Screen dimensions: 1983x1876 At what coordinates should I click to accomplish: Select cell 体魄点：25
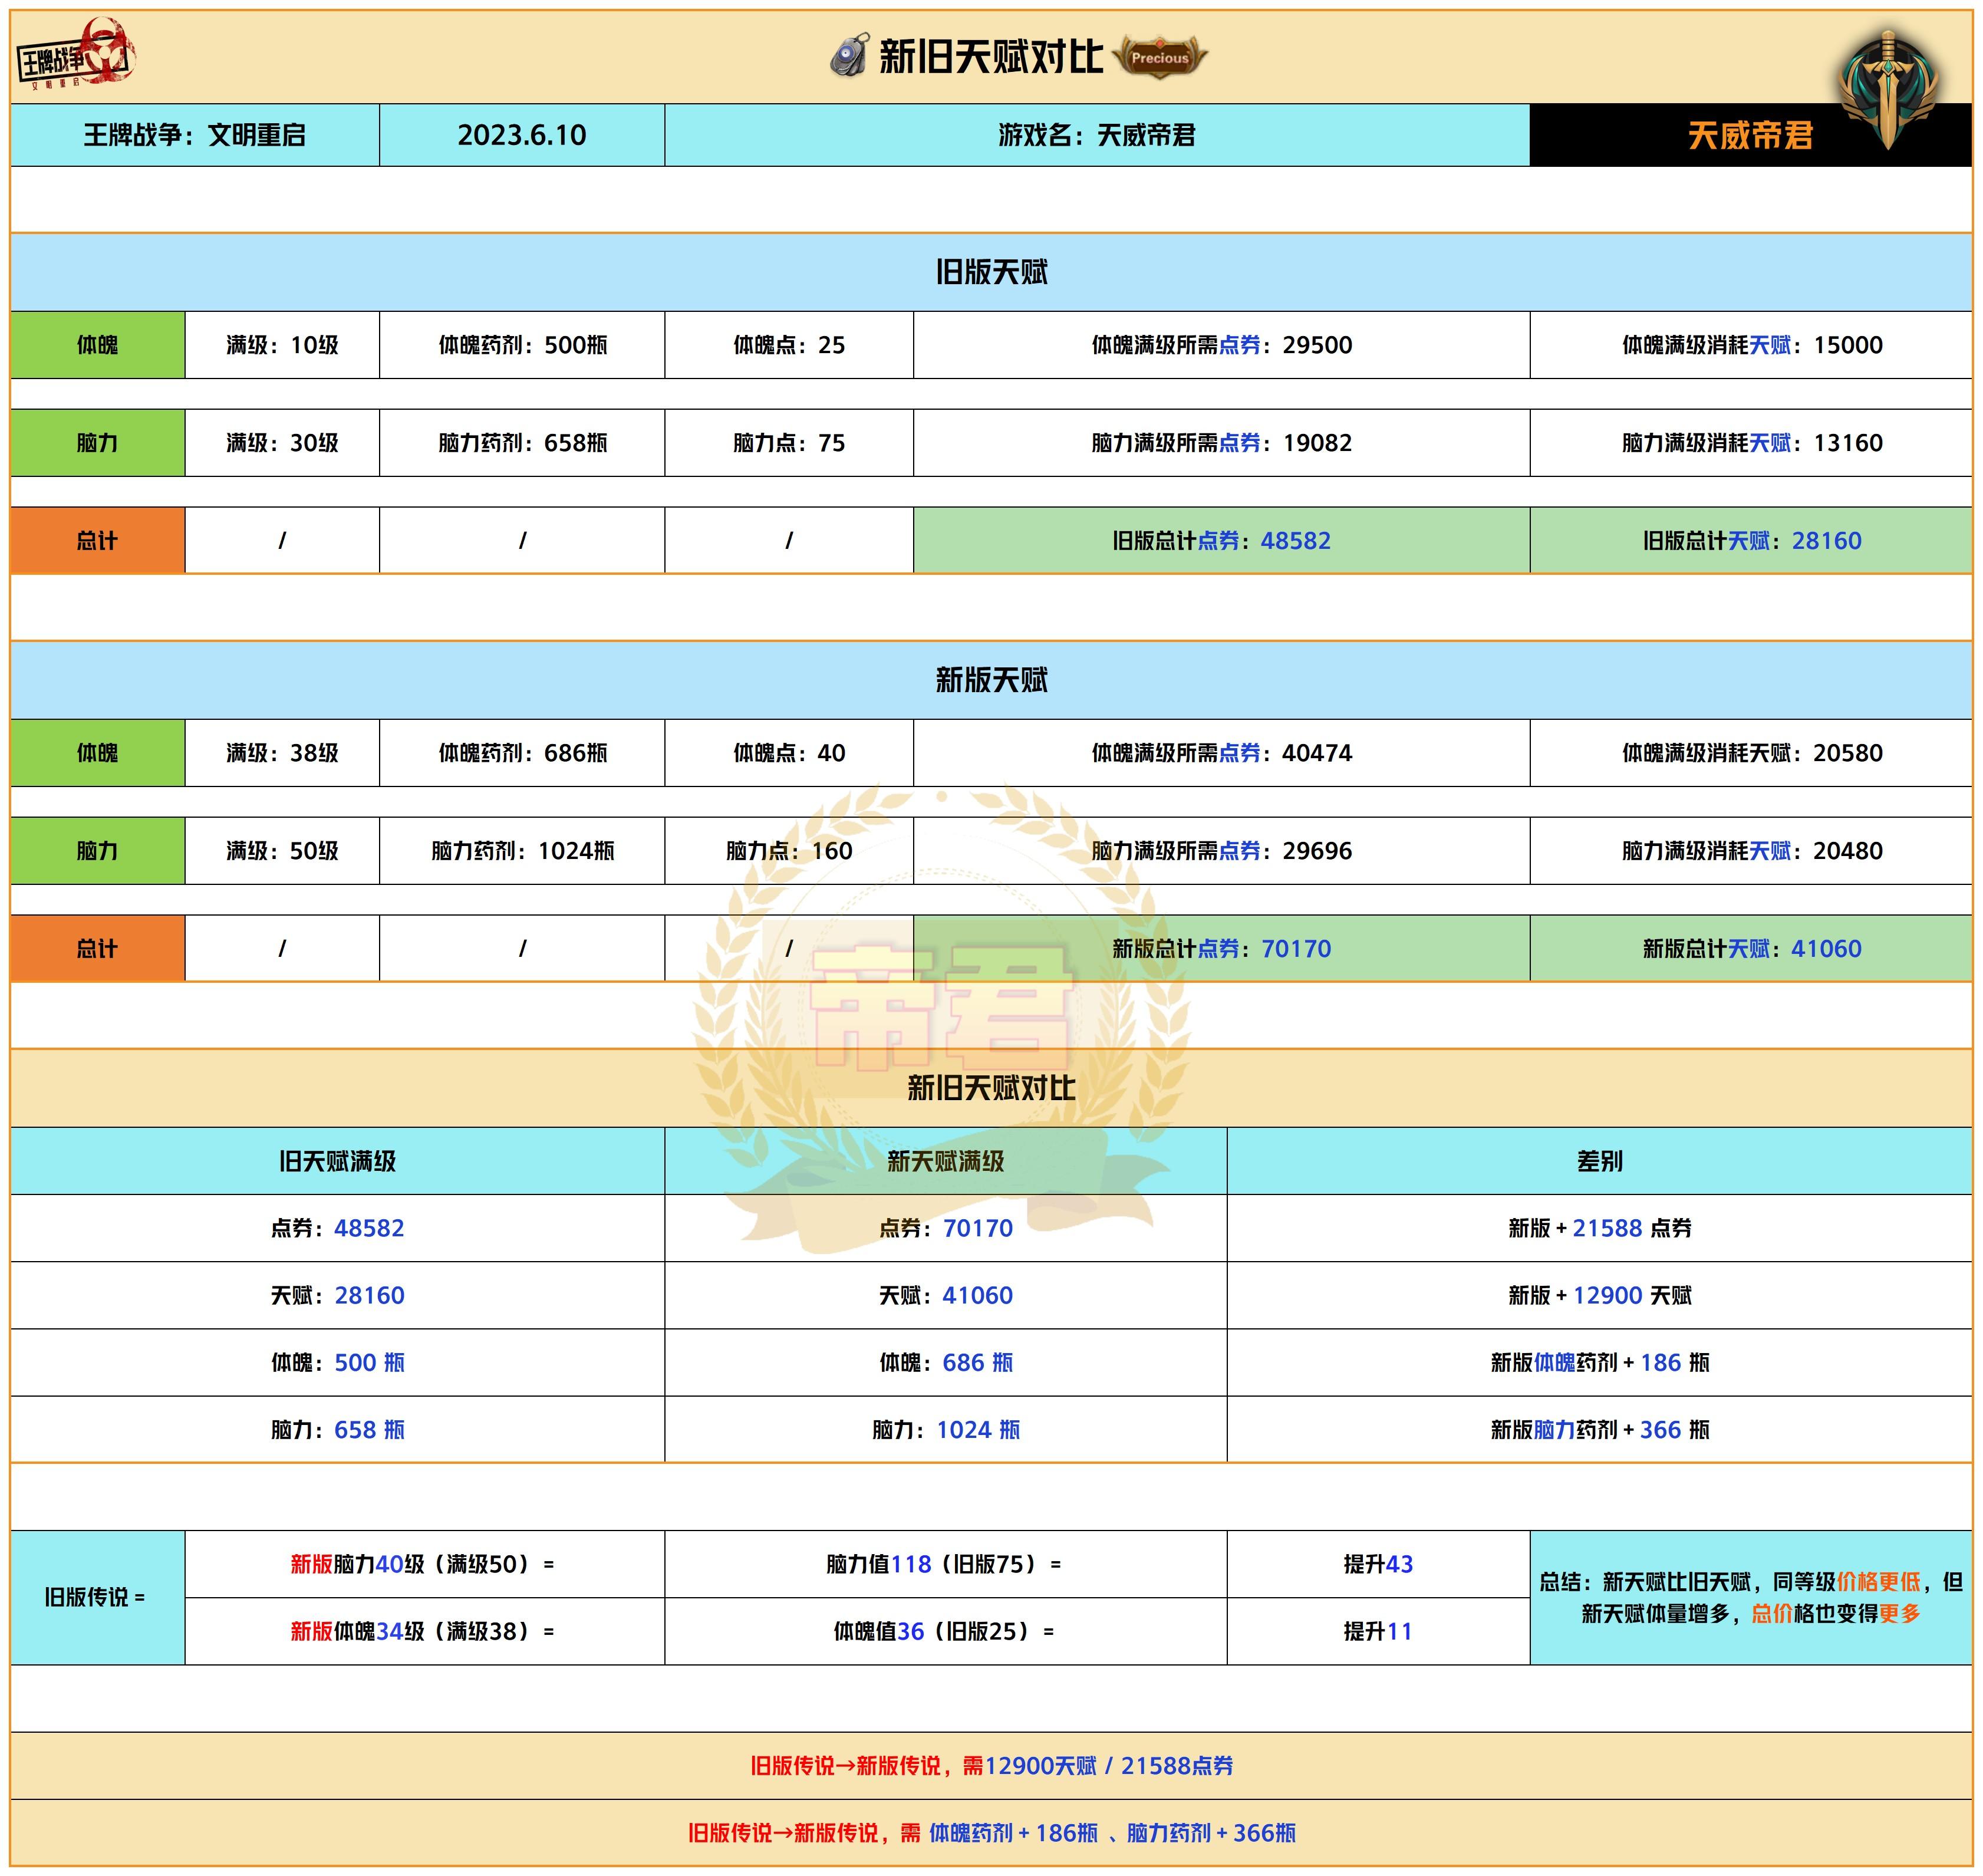(x=789, y=345)
